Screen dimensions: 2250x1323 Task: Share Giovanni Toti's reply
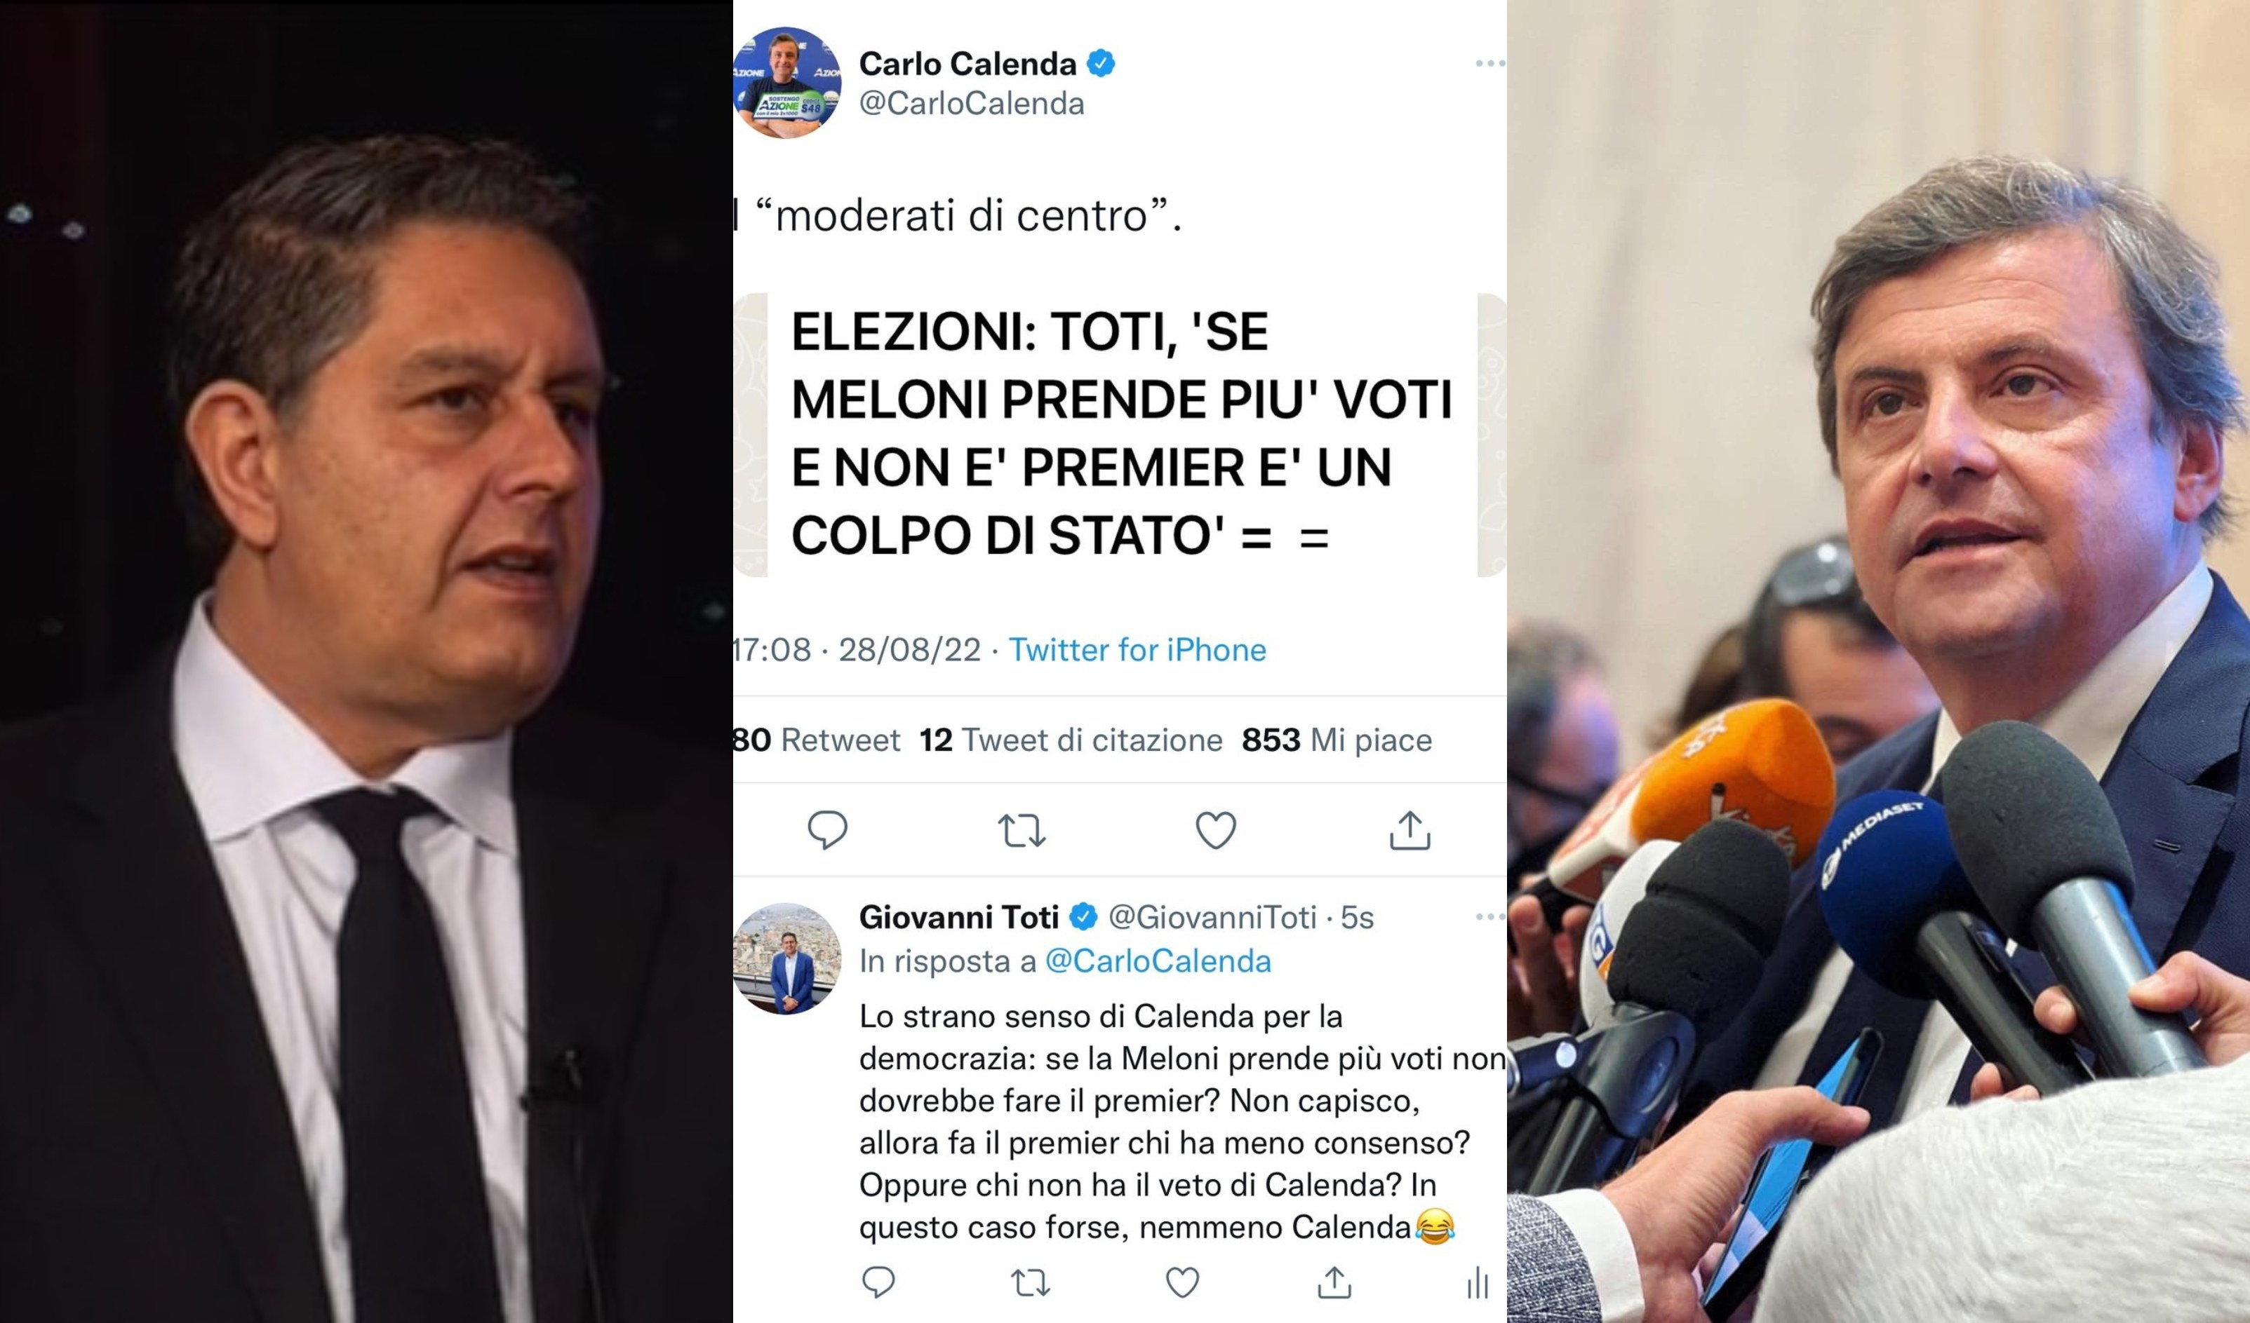click(x=1334, y=1282)
